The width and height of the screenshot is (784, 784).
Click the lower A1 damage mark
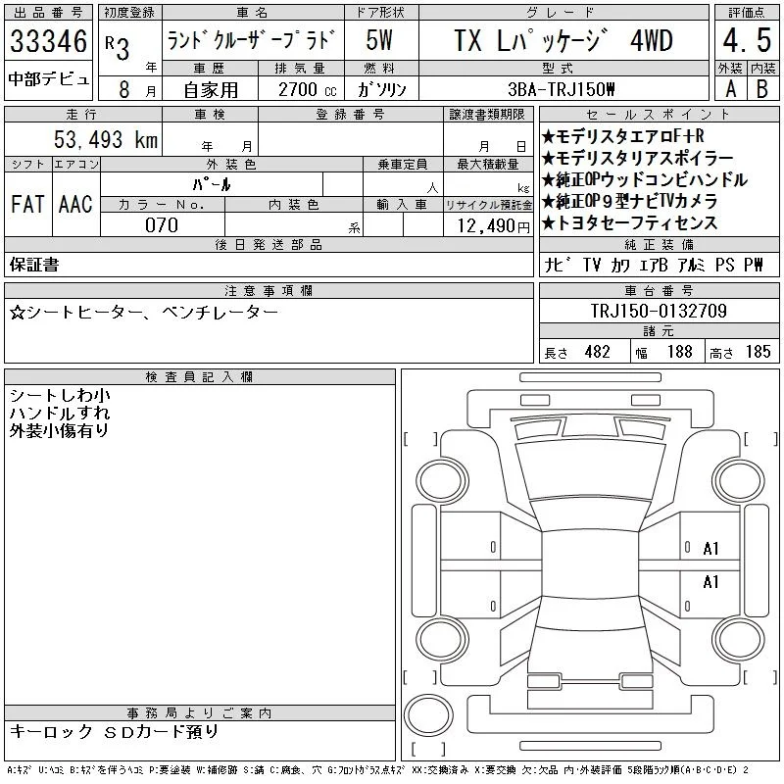(x=710, y=581)
